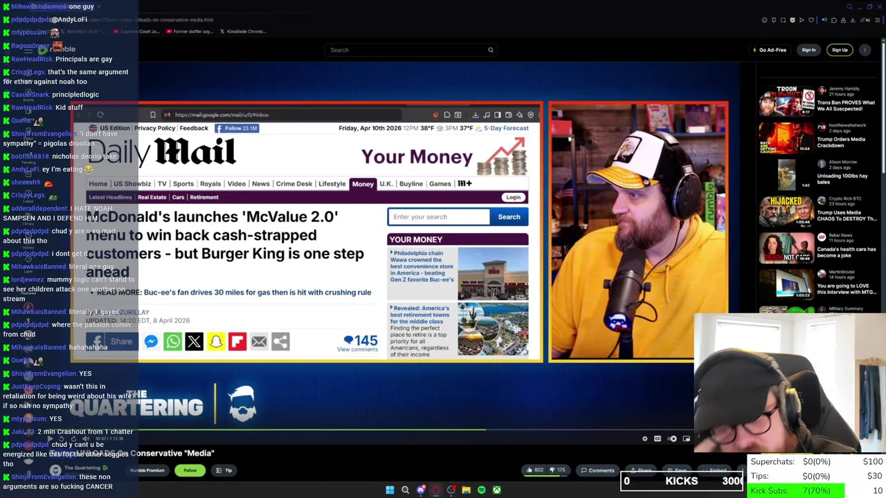Open File Explorer from the taskbar

click(x=466, y=490)
